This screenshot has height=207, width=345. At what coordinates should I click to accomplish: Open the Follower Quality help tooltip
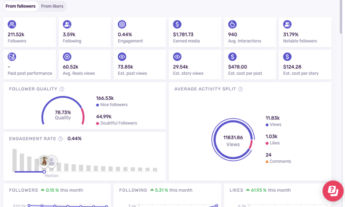pos(62,89)
